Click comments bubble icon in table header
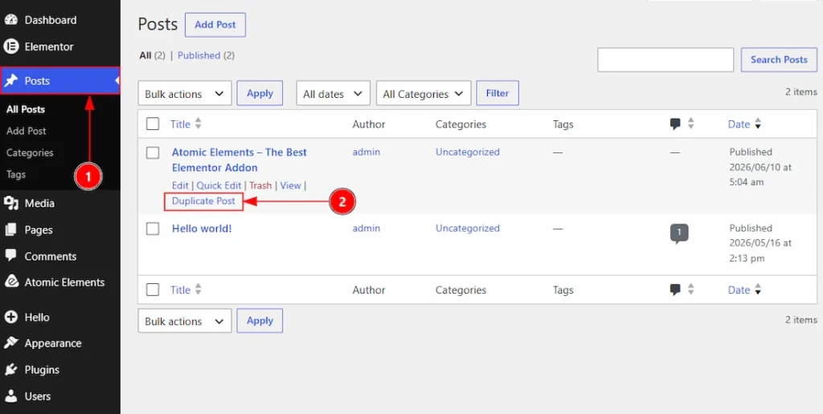This screenshot has height=414, width=823. [675, 124]
